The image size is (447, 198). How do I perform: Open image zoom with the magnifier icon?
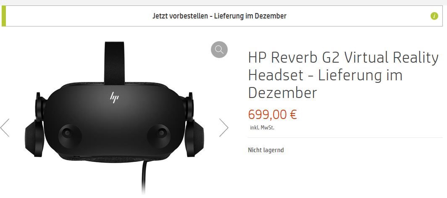coord(219,50)
